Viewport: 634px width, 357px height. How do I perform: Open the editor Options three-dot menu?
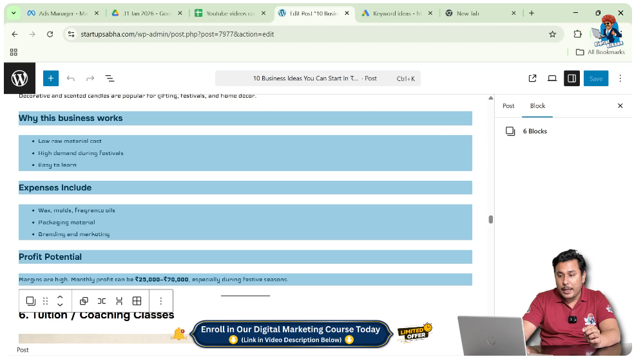coord(620,78)
